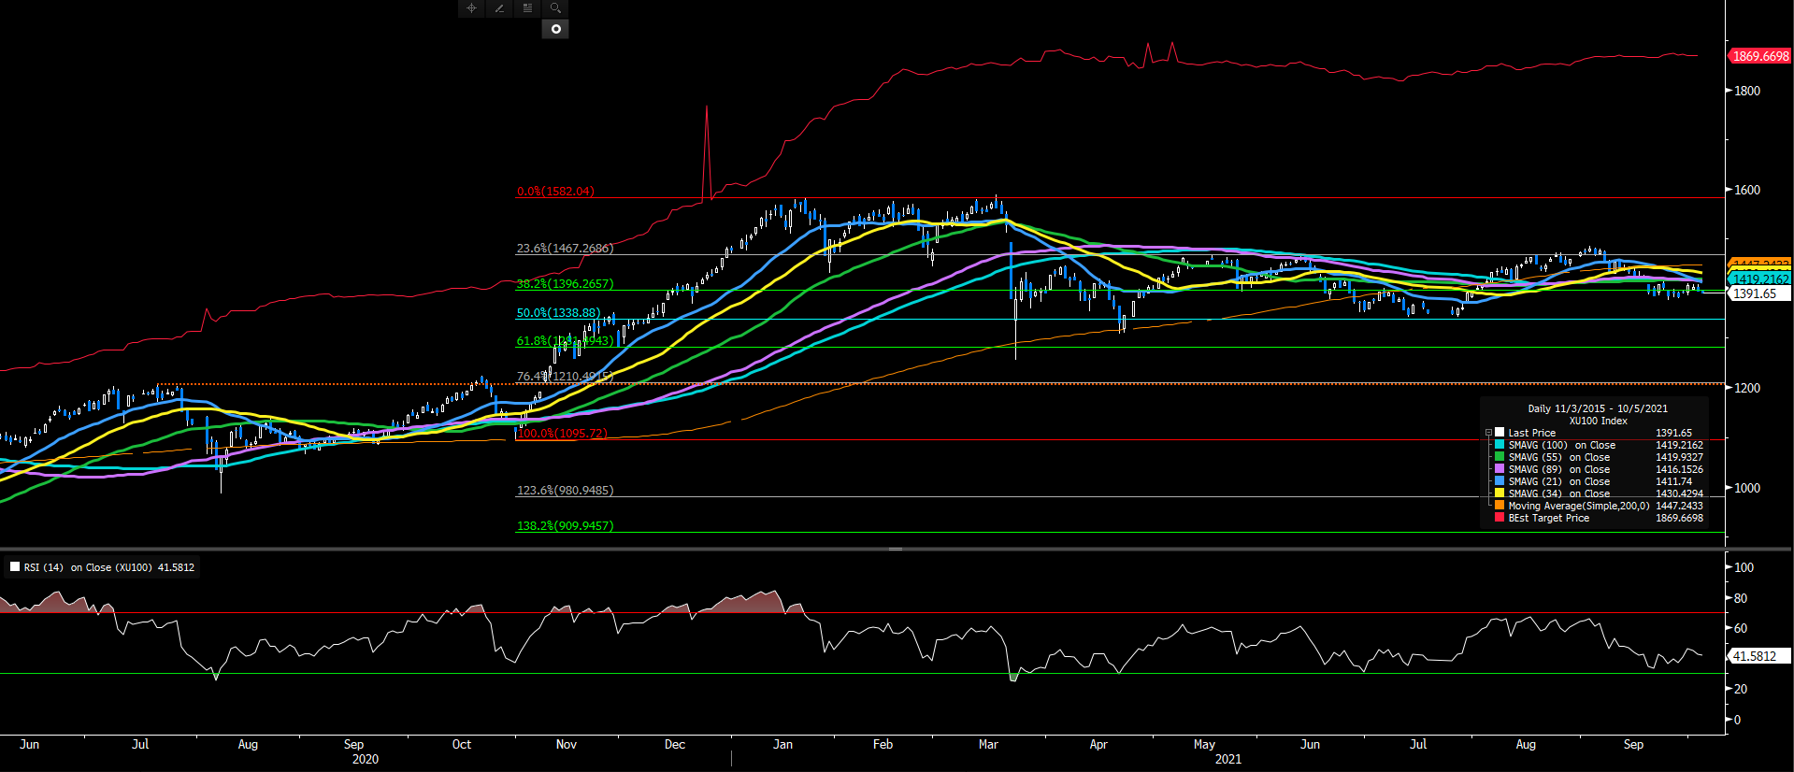
Task: Select Moving Average(Simple,200,0) legend entry
Action: [x=1578, y=506]
